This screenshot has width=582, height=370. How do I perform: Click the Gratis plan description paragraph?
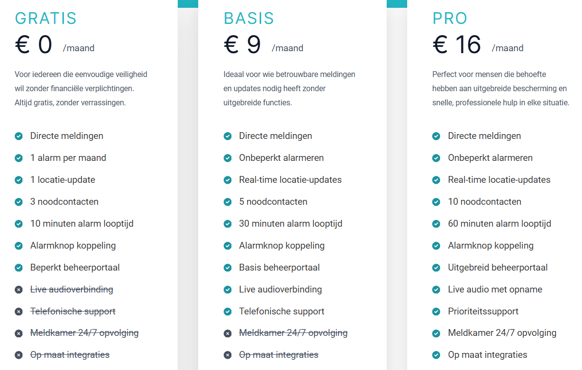click(x=81, y=89)
